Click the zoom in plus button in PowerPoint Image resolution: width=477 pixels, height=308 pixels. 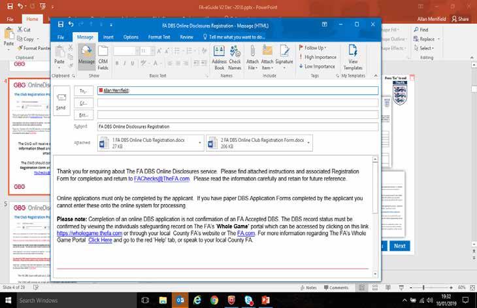pos(451,288)
